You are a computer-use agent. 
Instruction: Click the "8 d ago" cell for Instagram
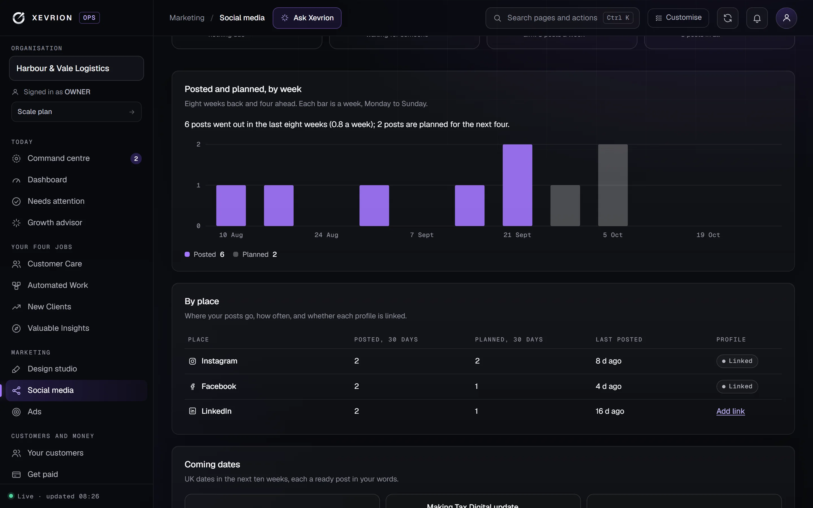coord(608,361)
